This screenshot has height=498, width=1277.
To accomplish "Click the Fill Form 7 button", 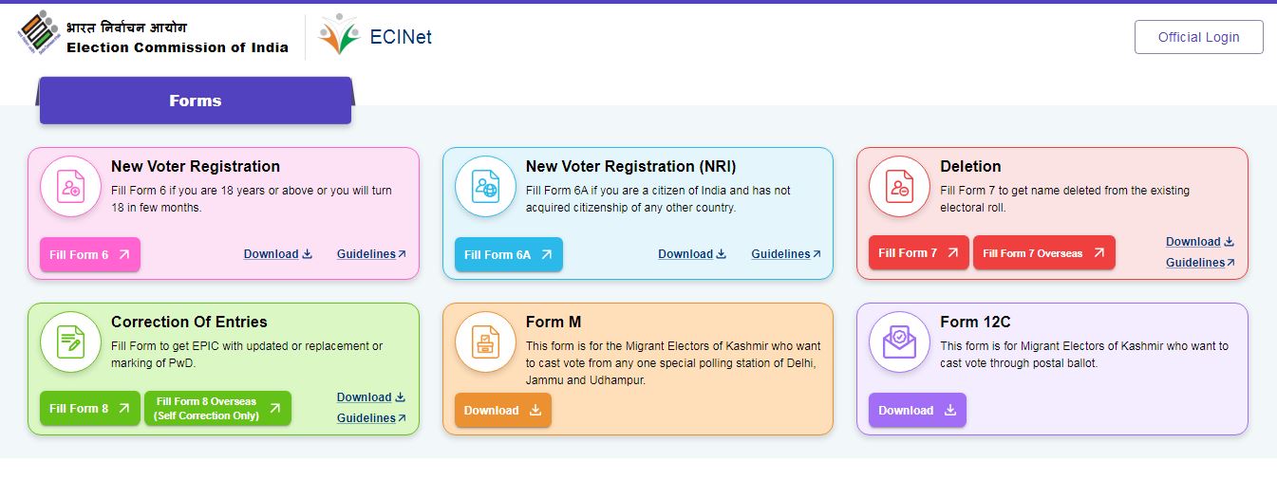I will [918, 252].
